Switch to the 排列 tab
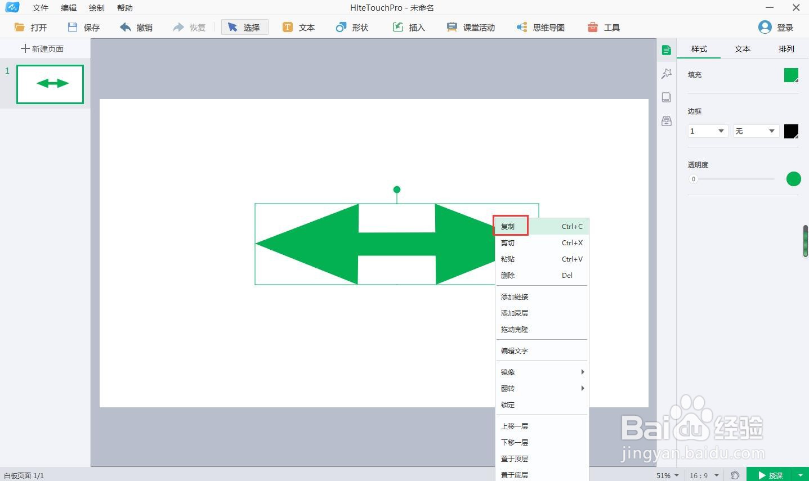 coord(786,49)
